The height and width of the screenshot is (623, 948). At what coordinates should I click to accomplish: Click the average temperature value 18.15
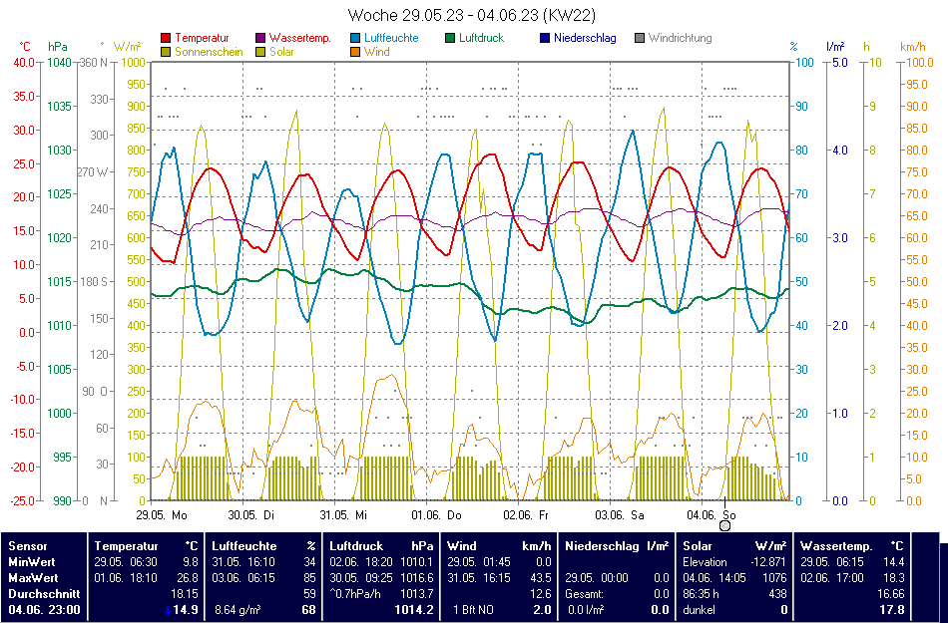[185, 594]
